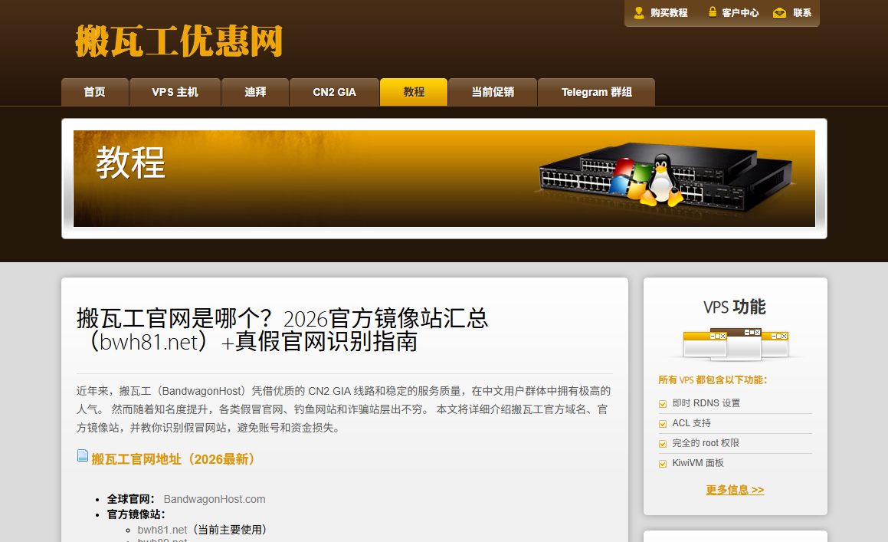Click the document icon before 搬瓦工官网地址 heading

pos(83,456)
